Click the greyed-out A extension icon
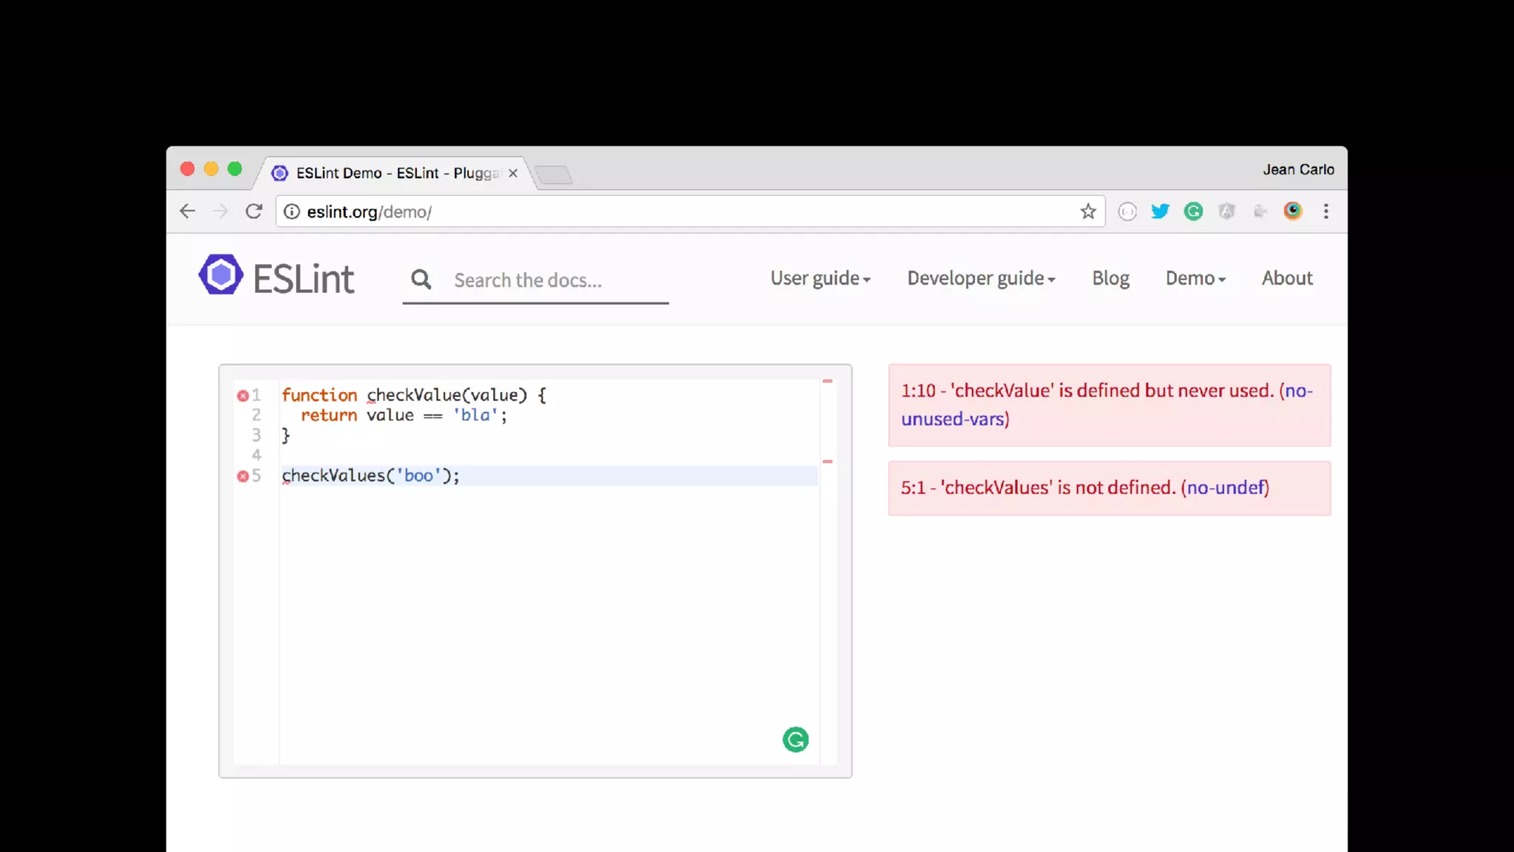Image resolution: width=1514 pixels, height=852 pixels. (1226, 212)
